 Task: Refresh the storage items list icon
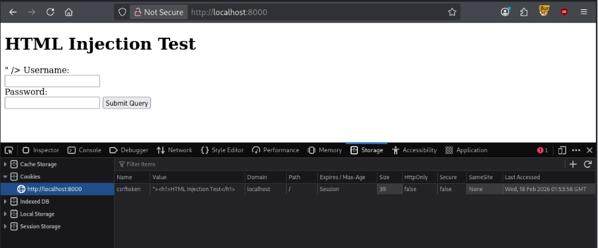[587, 164]
